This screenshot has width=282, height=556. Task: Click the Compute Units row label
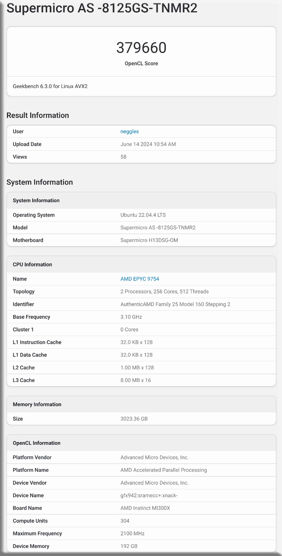(30, 521)
